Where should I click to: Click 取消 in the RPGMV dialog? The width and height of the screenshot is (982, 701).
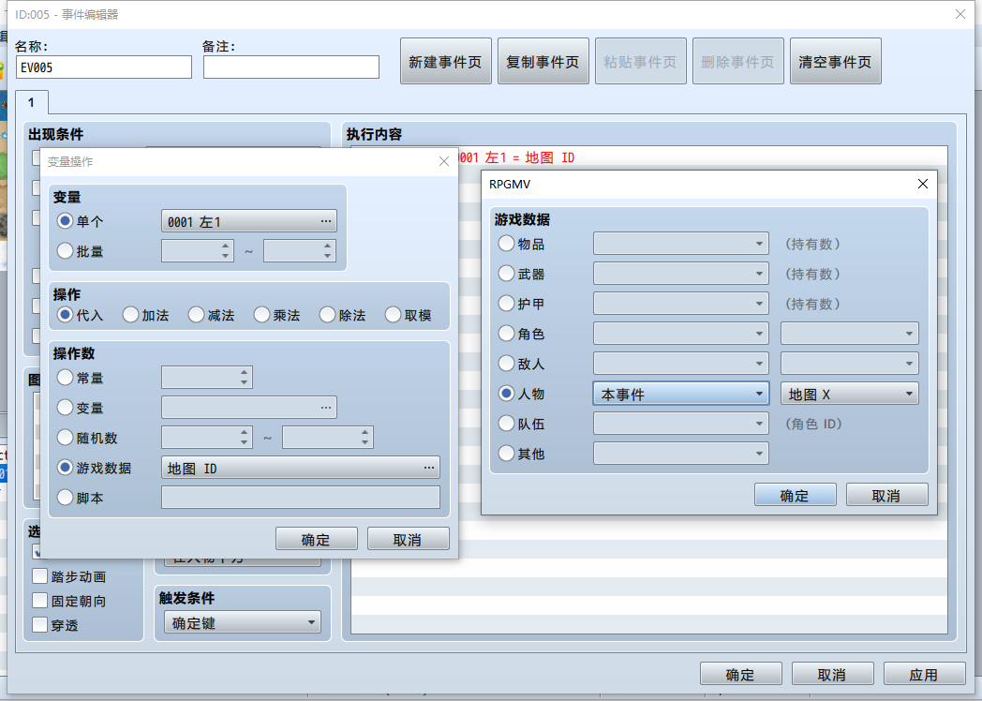[x=886, y=495]
